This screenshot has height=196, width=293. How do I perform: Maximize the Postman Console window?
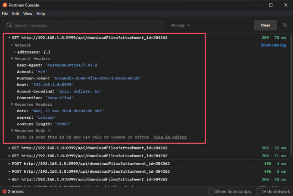pos(271,5)
